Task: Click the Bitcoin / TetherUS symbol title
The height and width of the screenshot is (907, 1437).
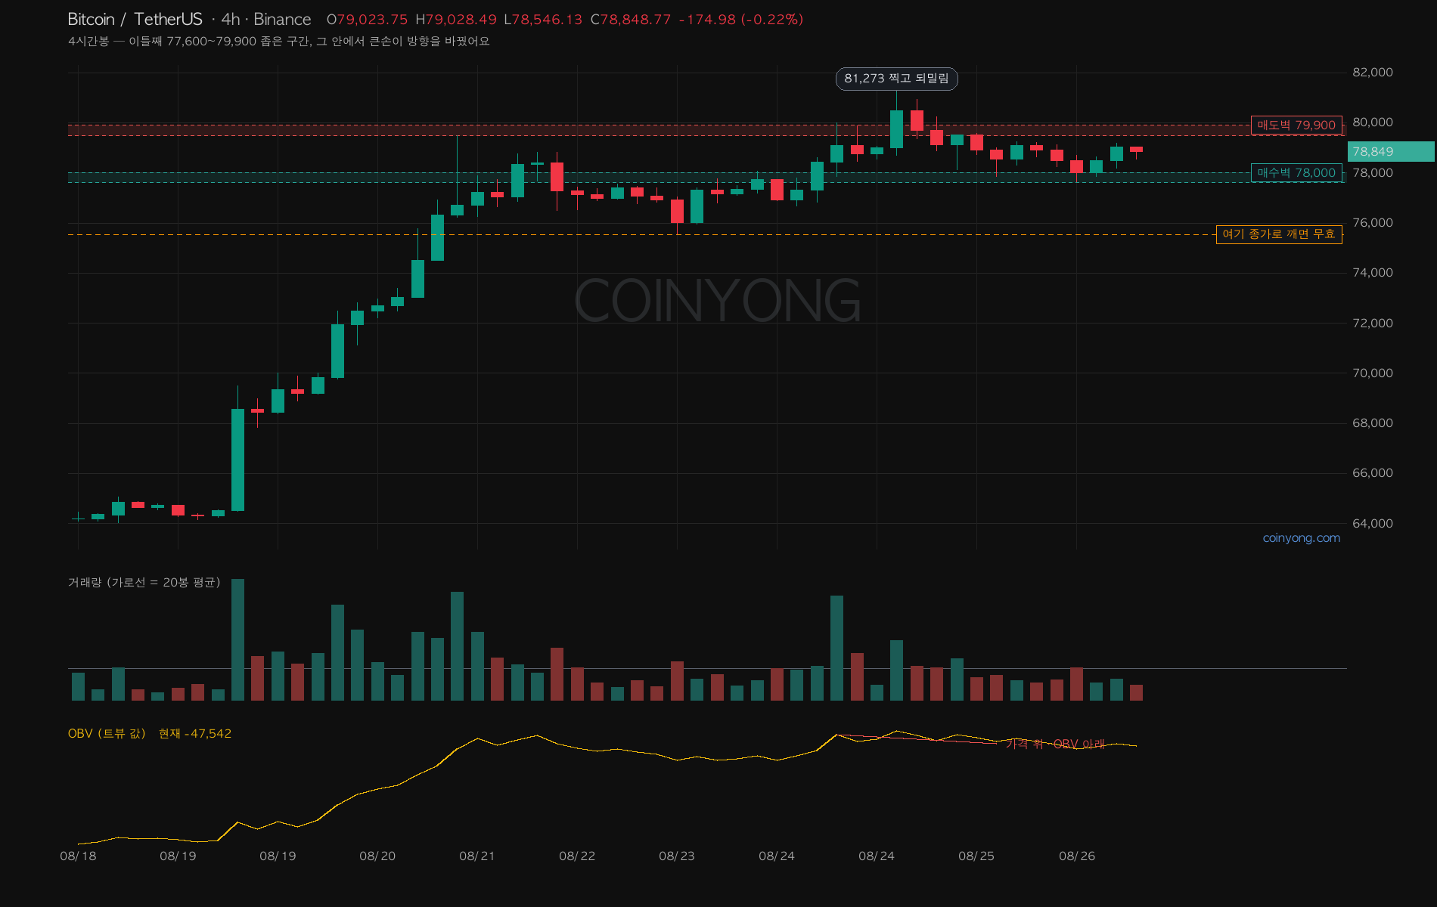Action: pos(135,20)
